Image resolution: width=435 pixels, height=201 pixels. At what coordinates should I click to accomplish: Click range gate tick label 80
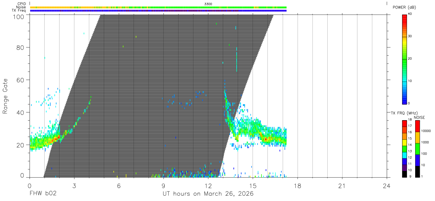[20, 48]
